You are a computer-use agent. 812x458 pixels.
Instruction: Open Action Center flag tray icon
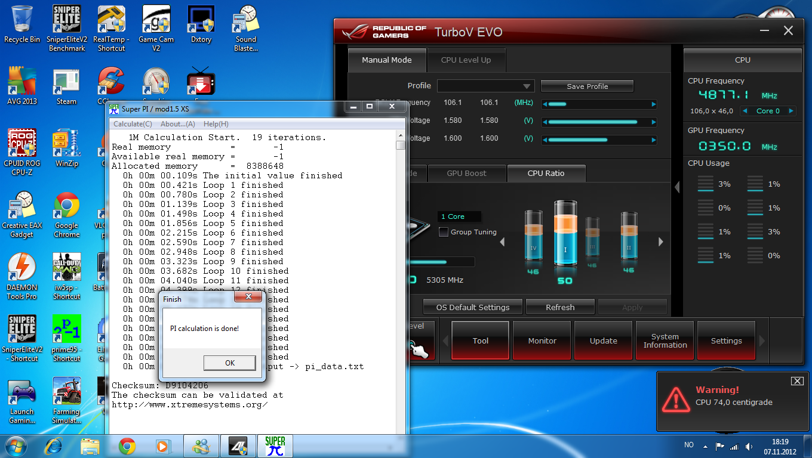(721, 446)
